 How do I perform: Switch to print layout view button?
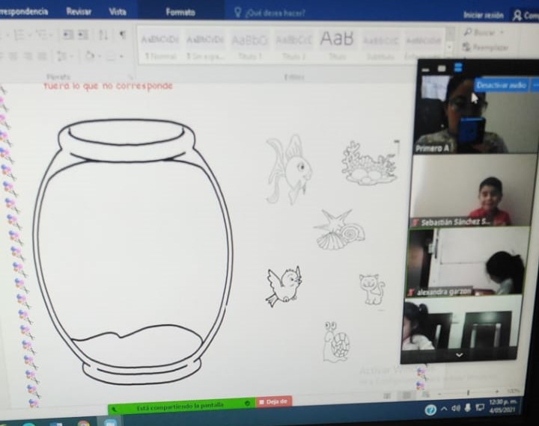[407, 395]
